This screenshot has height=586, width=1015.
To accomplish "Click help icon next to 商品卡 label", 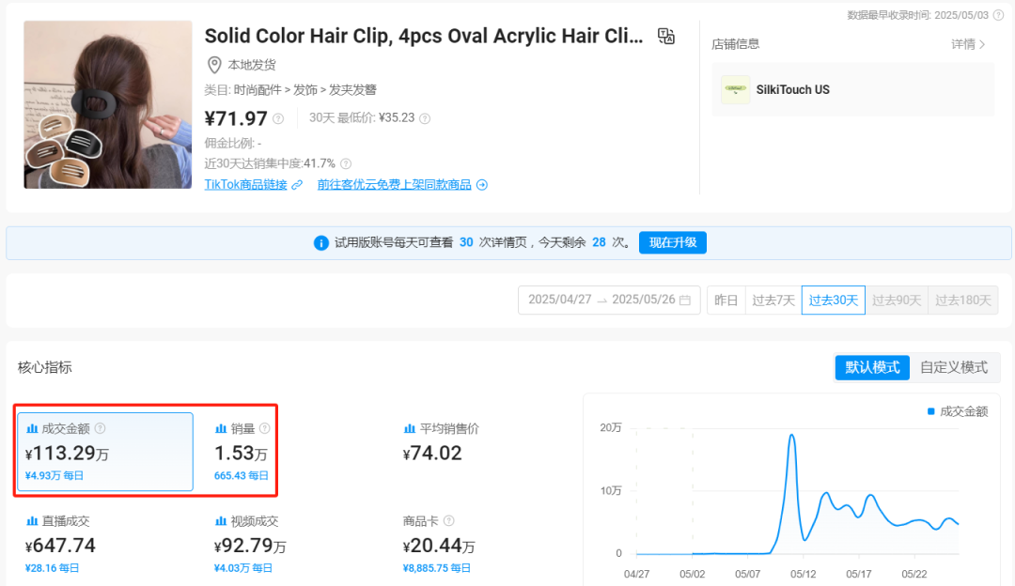I will click(448, 520).
